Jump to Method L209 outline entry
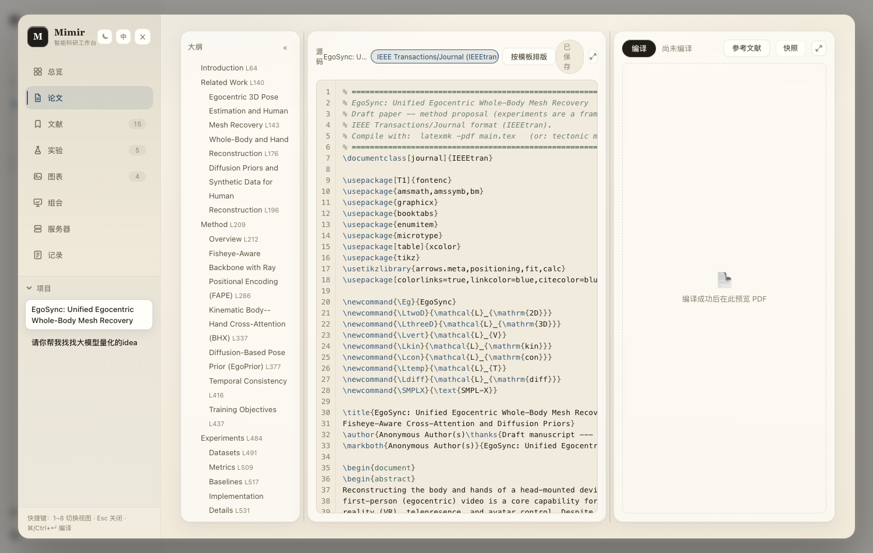This screenshot has width=873, height=553. coord(223,225)
